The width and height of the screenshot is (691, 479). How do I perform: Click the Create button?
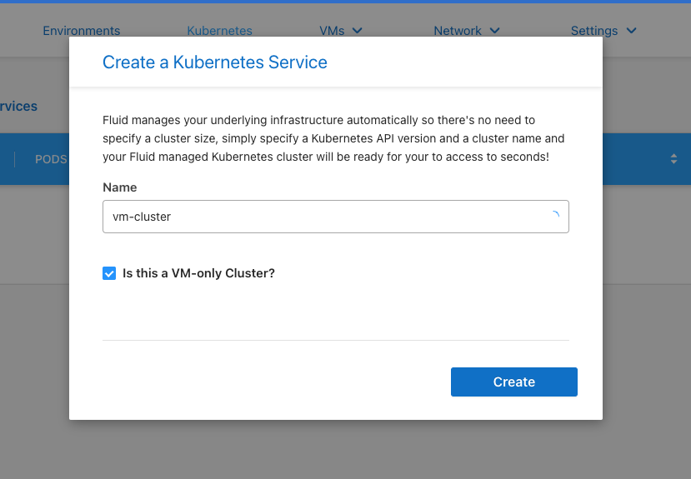[513, 382]
